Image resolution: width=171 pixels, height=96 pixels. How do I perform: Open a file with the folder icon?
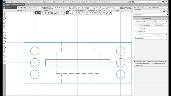point(21,8)
